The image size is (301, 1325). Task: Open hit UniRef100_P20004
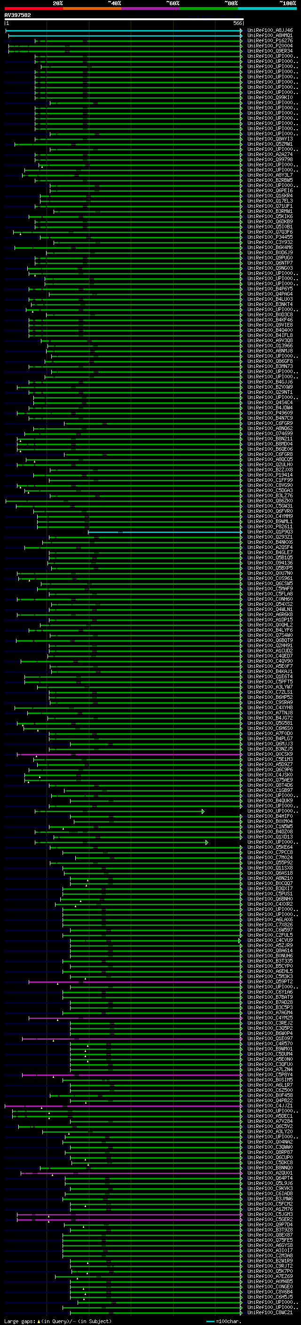269,46
